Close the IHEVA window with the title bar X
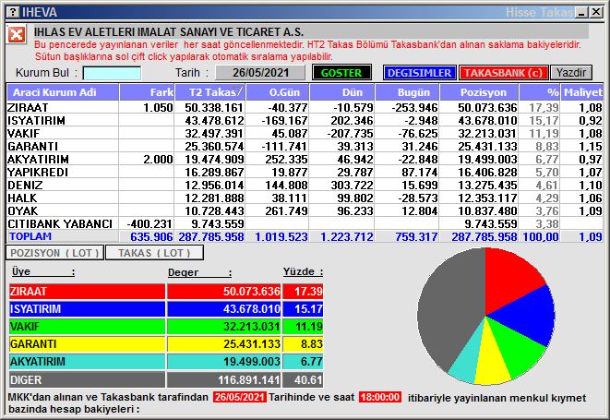 pos(596,12)
